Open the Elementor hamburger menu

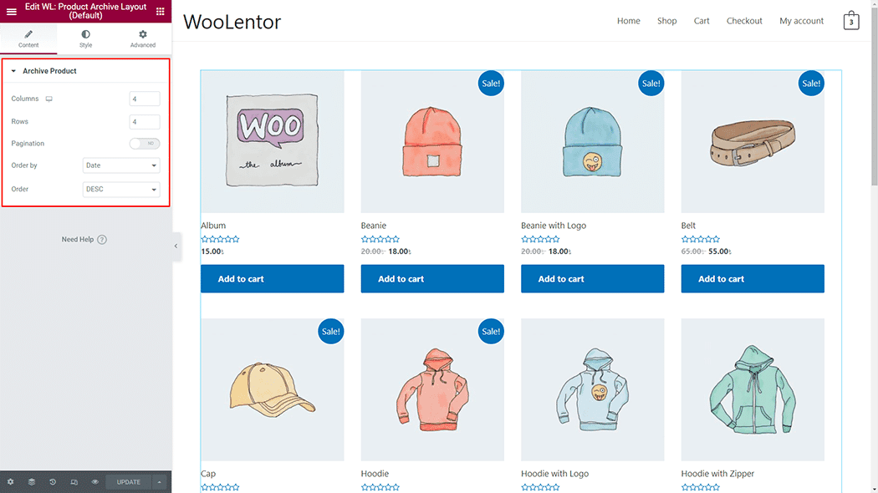[11, 11]
